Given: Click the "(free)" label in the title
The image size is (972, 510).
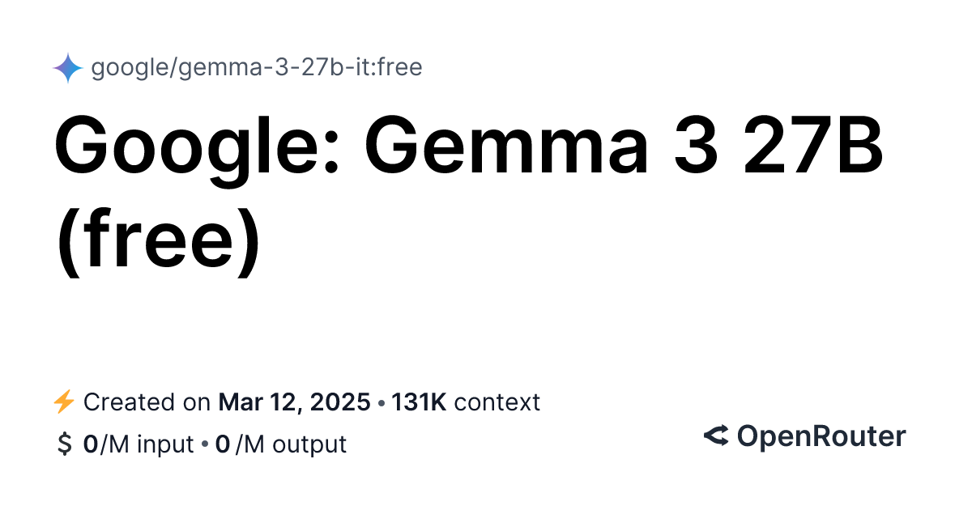Looking at the screenshot, I should pos(159,240).
